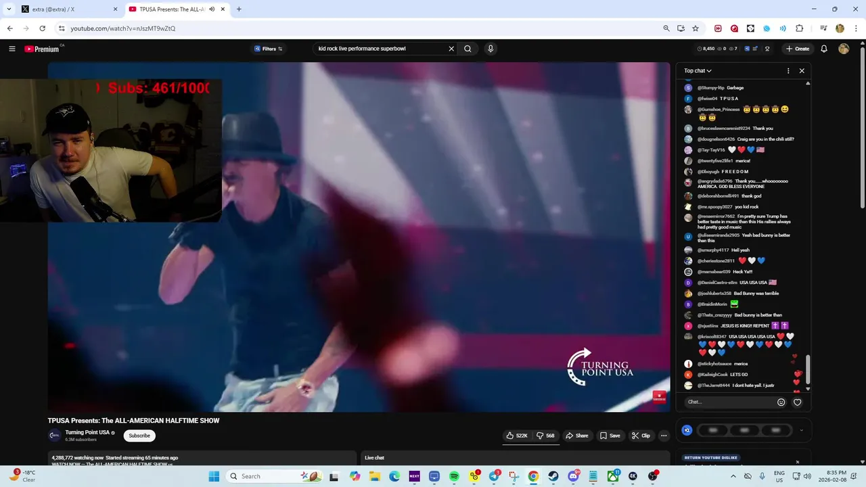The height and width of the screenshot is (487, 866).
Task: Open a new Chrome tab
Action: coord(239,9)
